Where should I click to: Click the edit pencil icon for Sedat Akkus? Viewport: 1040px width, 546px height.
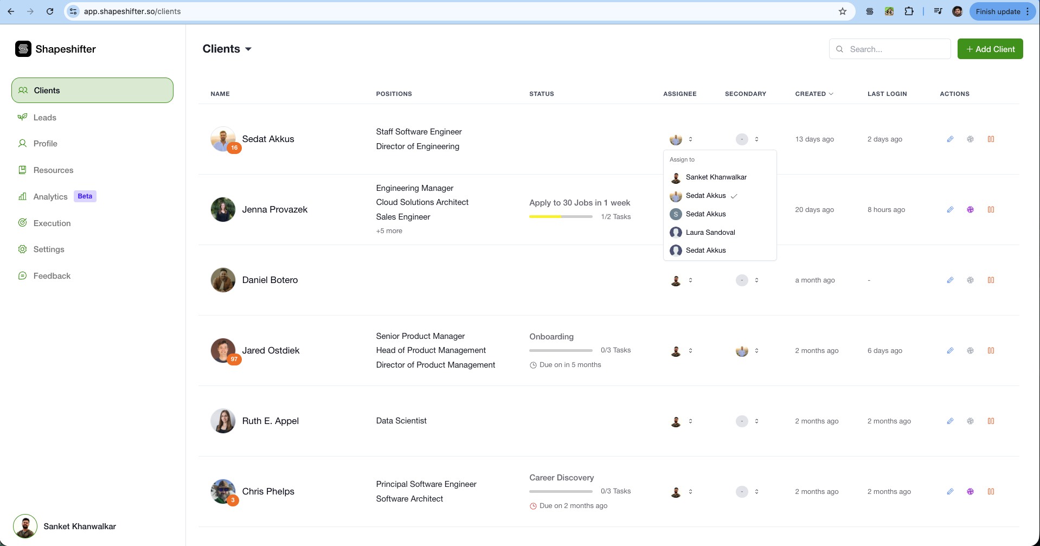pyautogui.click(x=950, y=139)
